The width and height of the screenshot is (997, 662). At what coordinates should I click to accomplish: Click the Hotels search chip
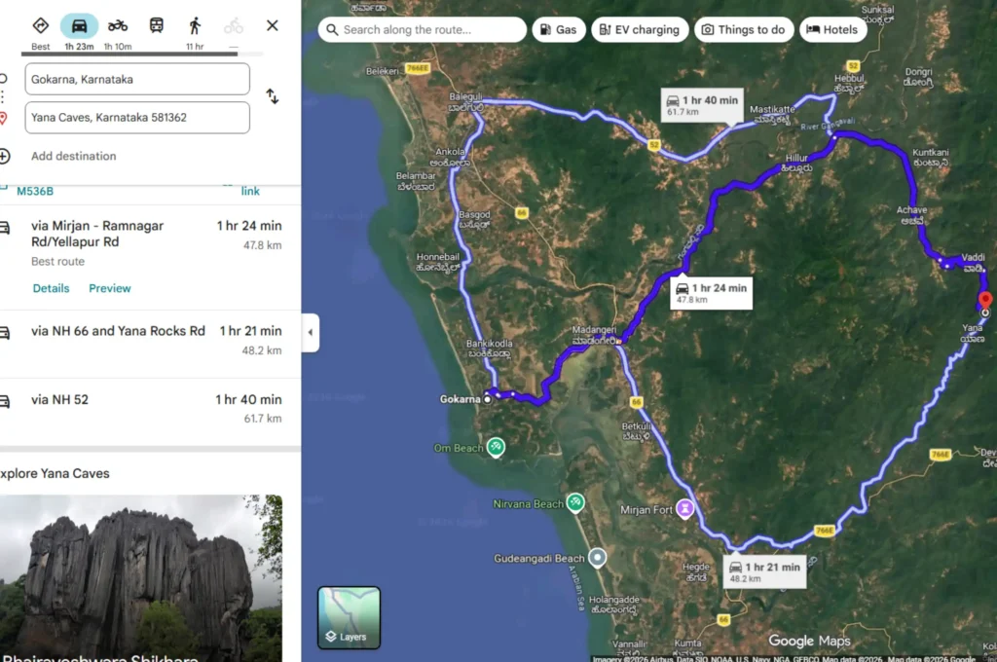tap(832, 29)
